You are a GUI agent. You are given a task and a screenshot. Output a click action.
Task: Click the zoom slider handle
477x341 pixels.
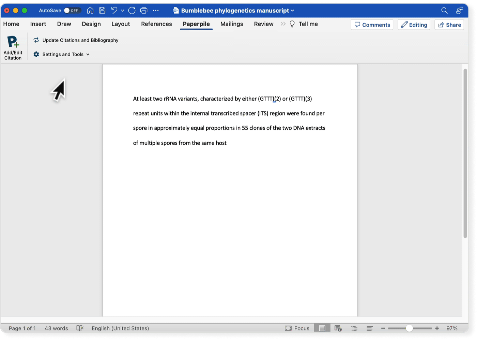[409, 328]
